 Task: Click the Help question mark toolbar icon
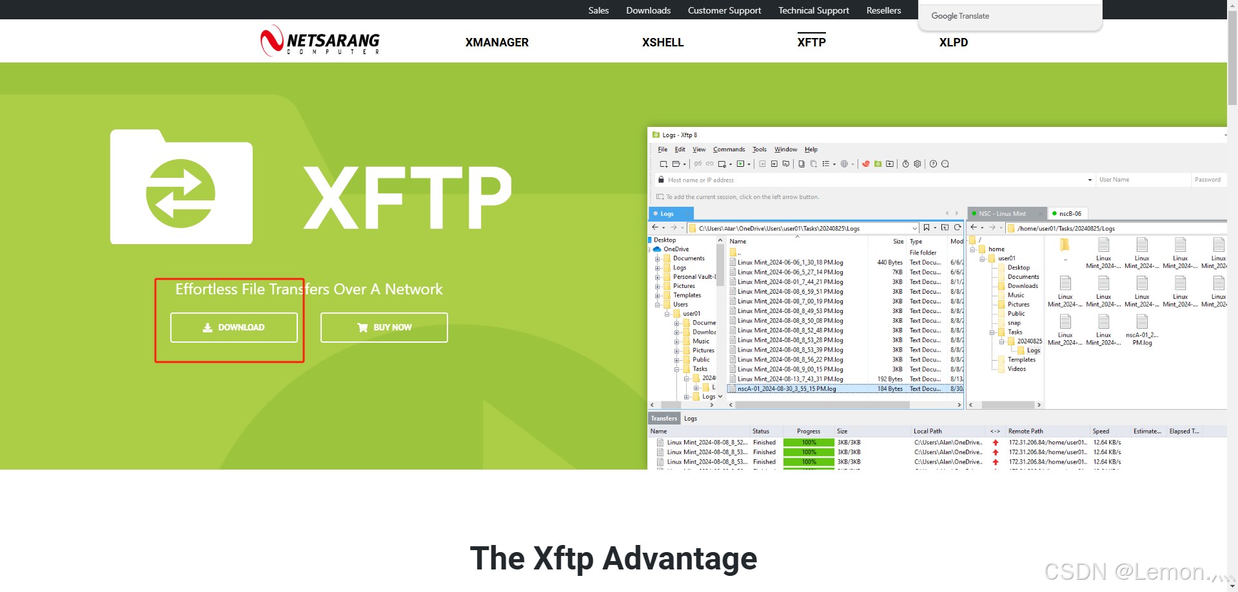tap(933, 164)
